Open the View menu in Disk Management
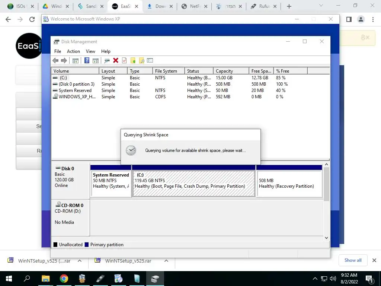381x286 pixels. click(90, 51)
